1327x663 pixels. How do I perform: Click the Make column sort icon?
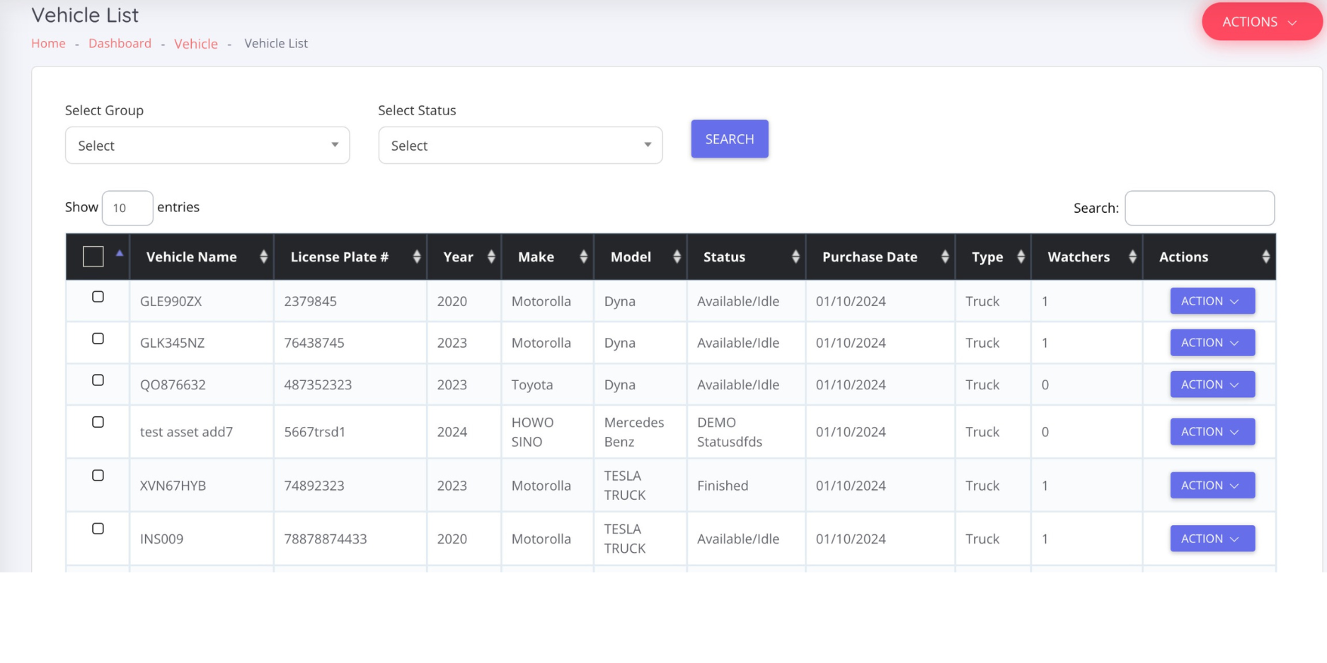[583, 257]
